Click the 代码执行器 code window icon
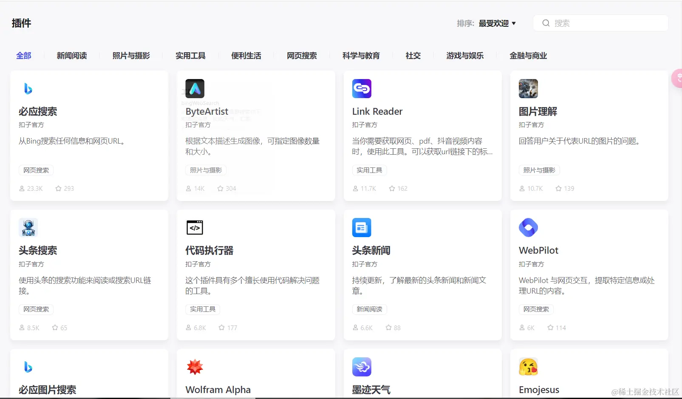Screen dimensions: 682x399 195,227
